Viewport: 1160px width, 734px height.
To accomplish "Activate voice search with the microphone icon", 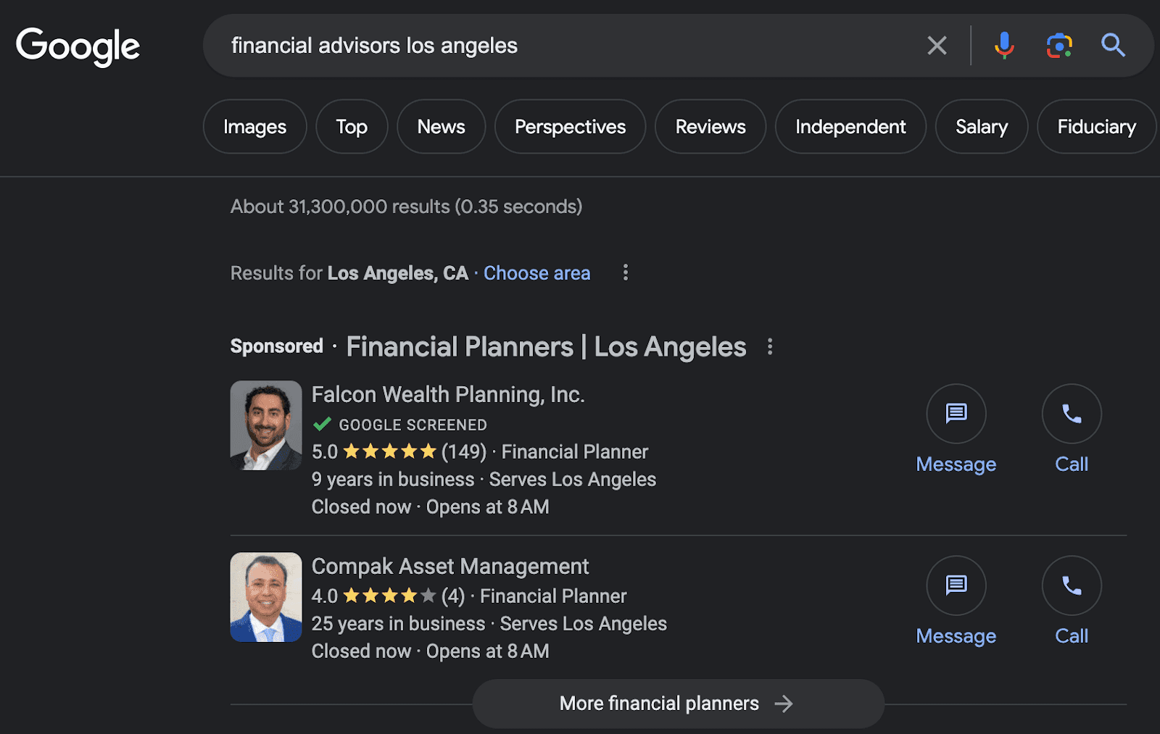I will tap(1004, 46).
